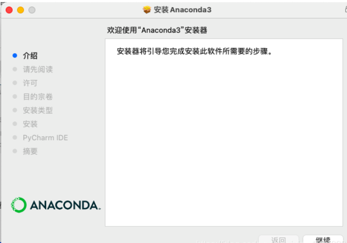347x243 pixels.
Task: Select the 许可 step
Action: tap(30, 83)
